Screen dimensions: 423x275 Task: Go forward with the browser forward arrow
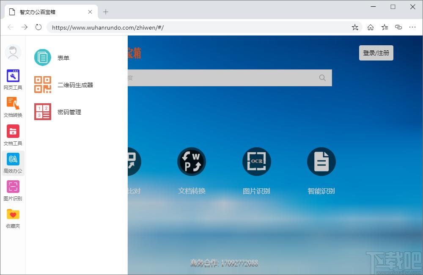[25, 27]
